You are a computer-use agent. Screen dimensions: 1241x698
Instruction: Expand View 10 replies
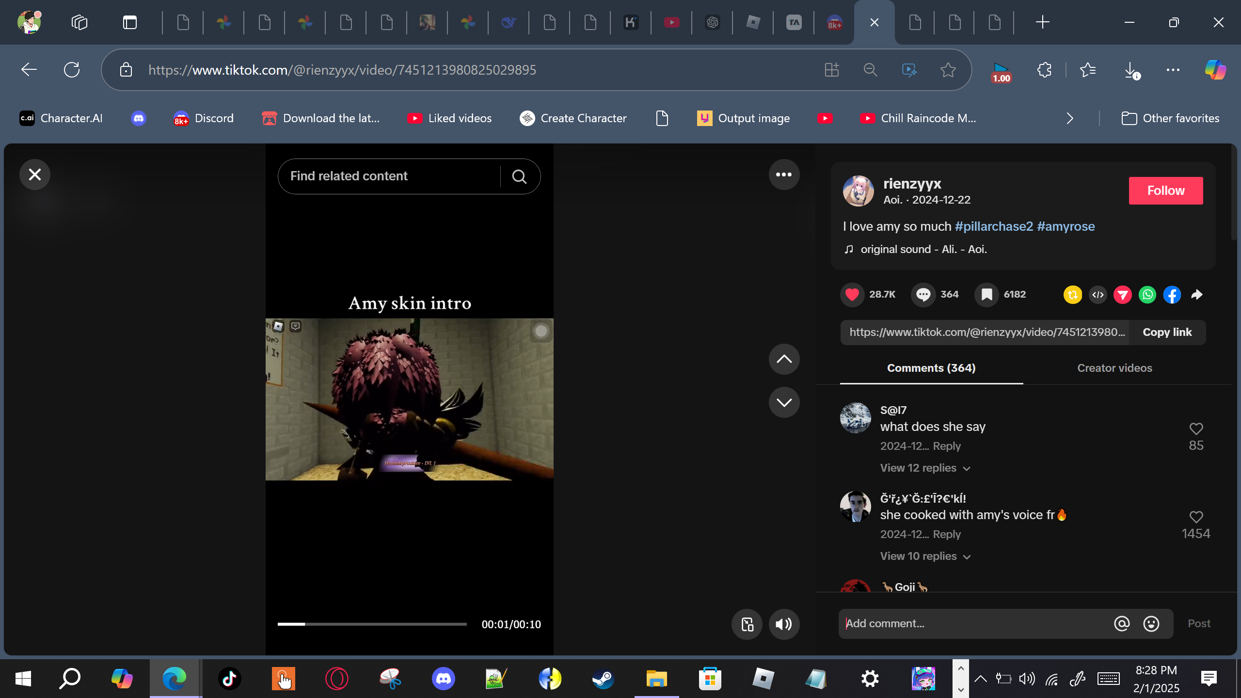click(x=925, y=556)
